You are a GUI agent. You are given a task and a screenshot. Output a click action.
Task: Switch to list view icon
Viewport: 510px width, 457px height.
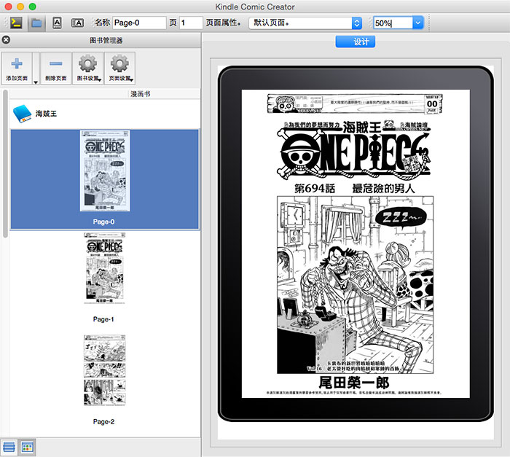[x=9, y=447]
